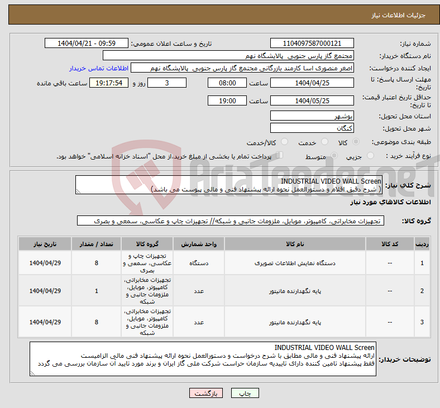
Task: Click the quantity 1 in row 2
Action: tap(96, 291)
